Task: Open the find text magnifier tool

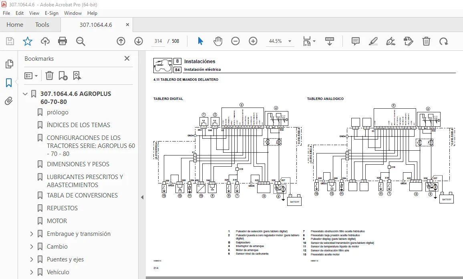Action: pyautogui.click(x=81, y=41)
